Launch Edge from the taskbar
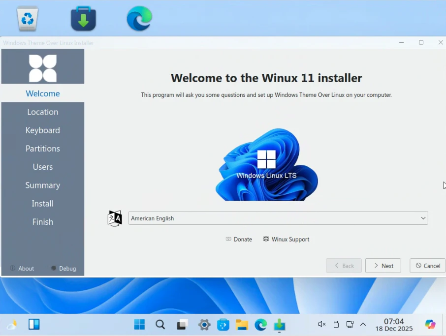 pyautogui.click(x=261, y=325)
